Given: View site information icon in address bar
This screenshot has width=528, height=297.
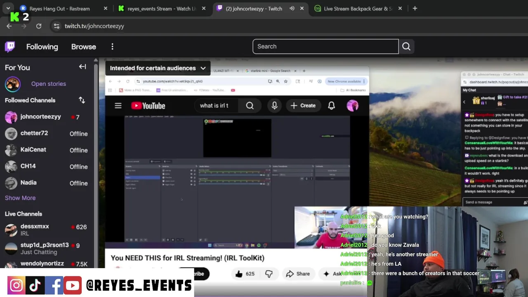Looking at the screenshot, I should point(57,26).
